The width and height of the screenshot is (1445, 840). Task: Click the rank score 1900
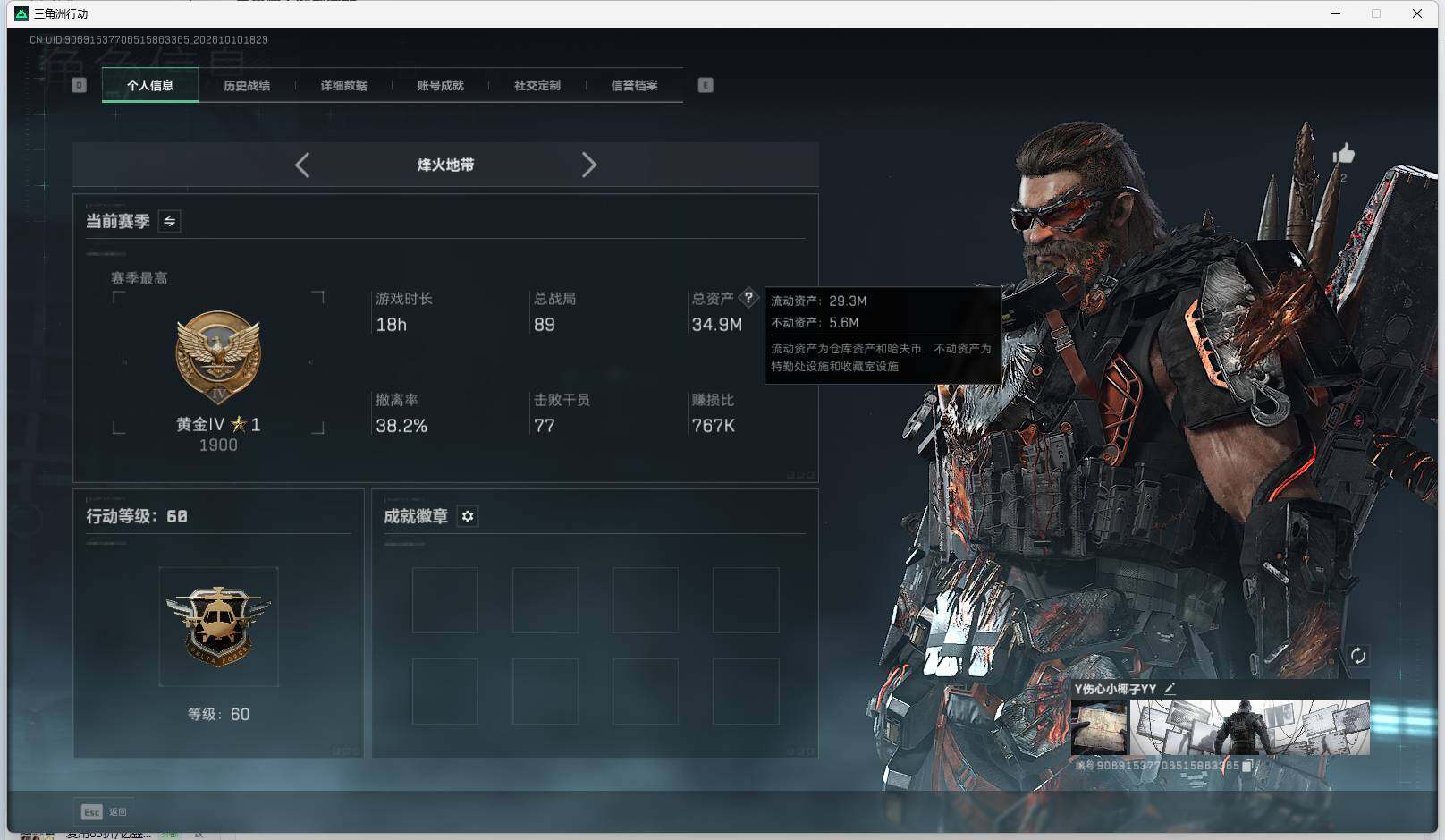tap(218, 445)
